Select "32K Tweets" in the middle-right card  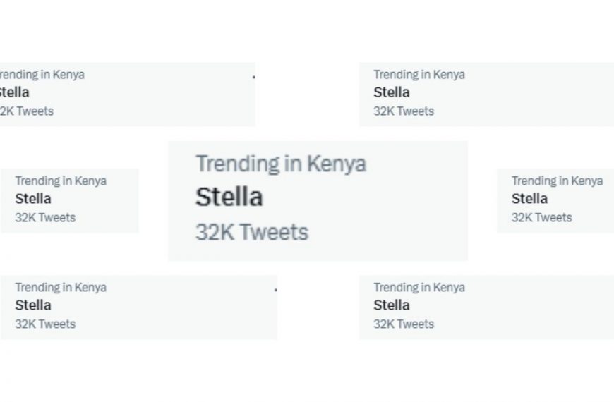click(x=541, y=217)
